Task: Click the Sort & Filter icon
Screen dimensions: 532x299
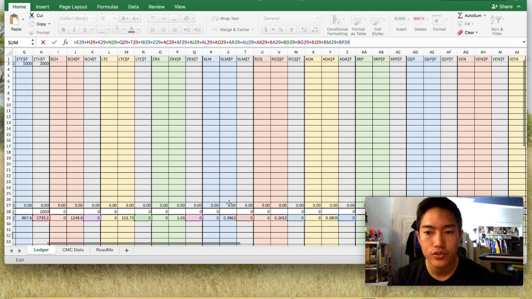Action: pyautogui.click(x=497, y=21)
